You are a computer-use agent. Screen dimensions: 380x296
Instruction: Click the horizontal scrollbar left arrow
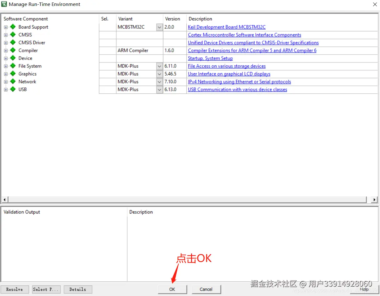(x=5, y=200)
